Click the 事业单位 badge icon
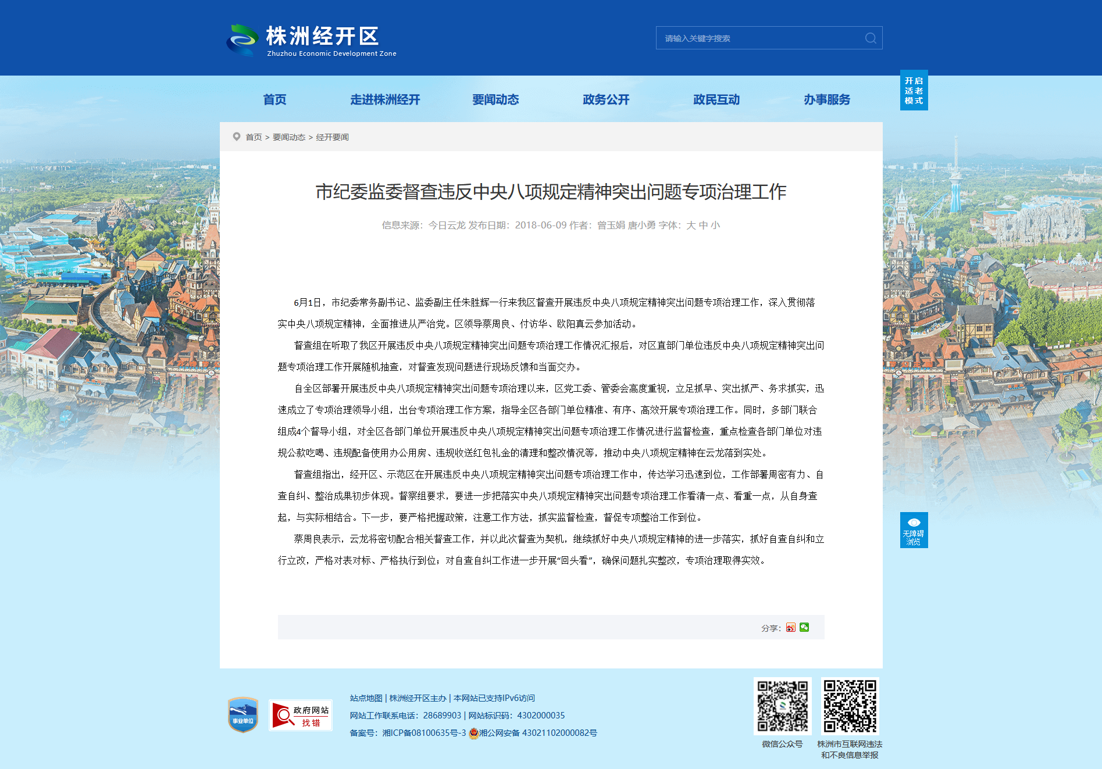 pyautogui.click(x=243, y=715)
